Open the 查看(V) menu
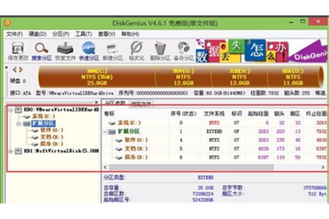The image size is (329, 219). [x=107, y=34]
